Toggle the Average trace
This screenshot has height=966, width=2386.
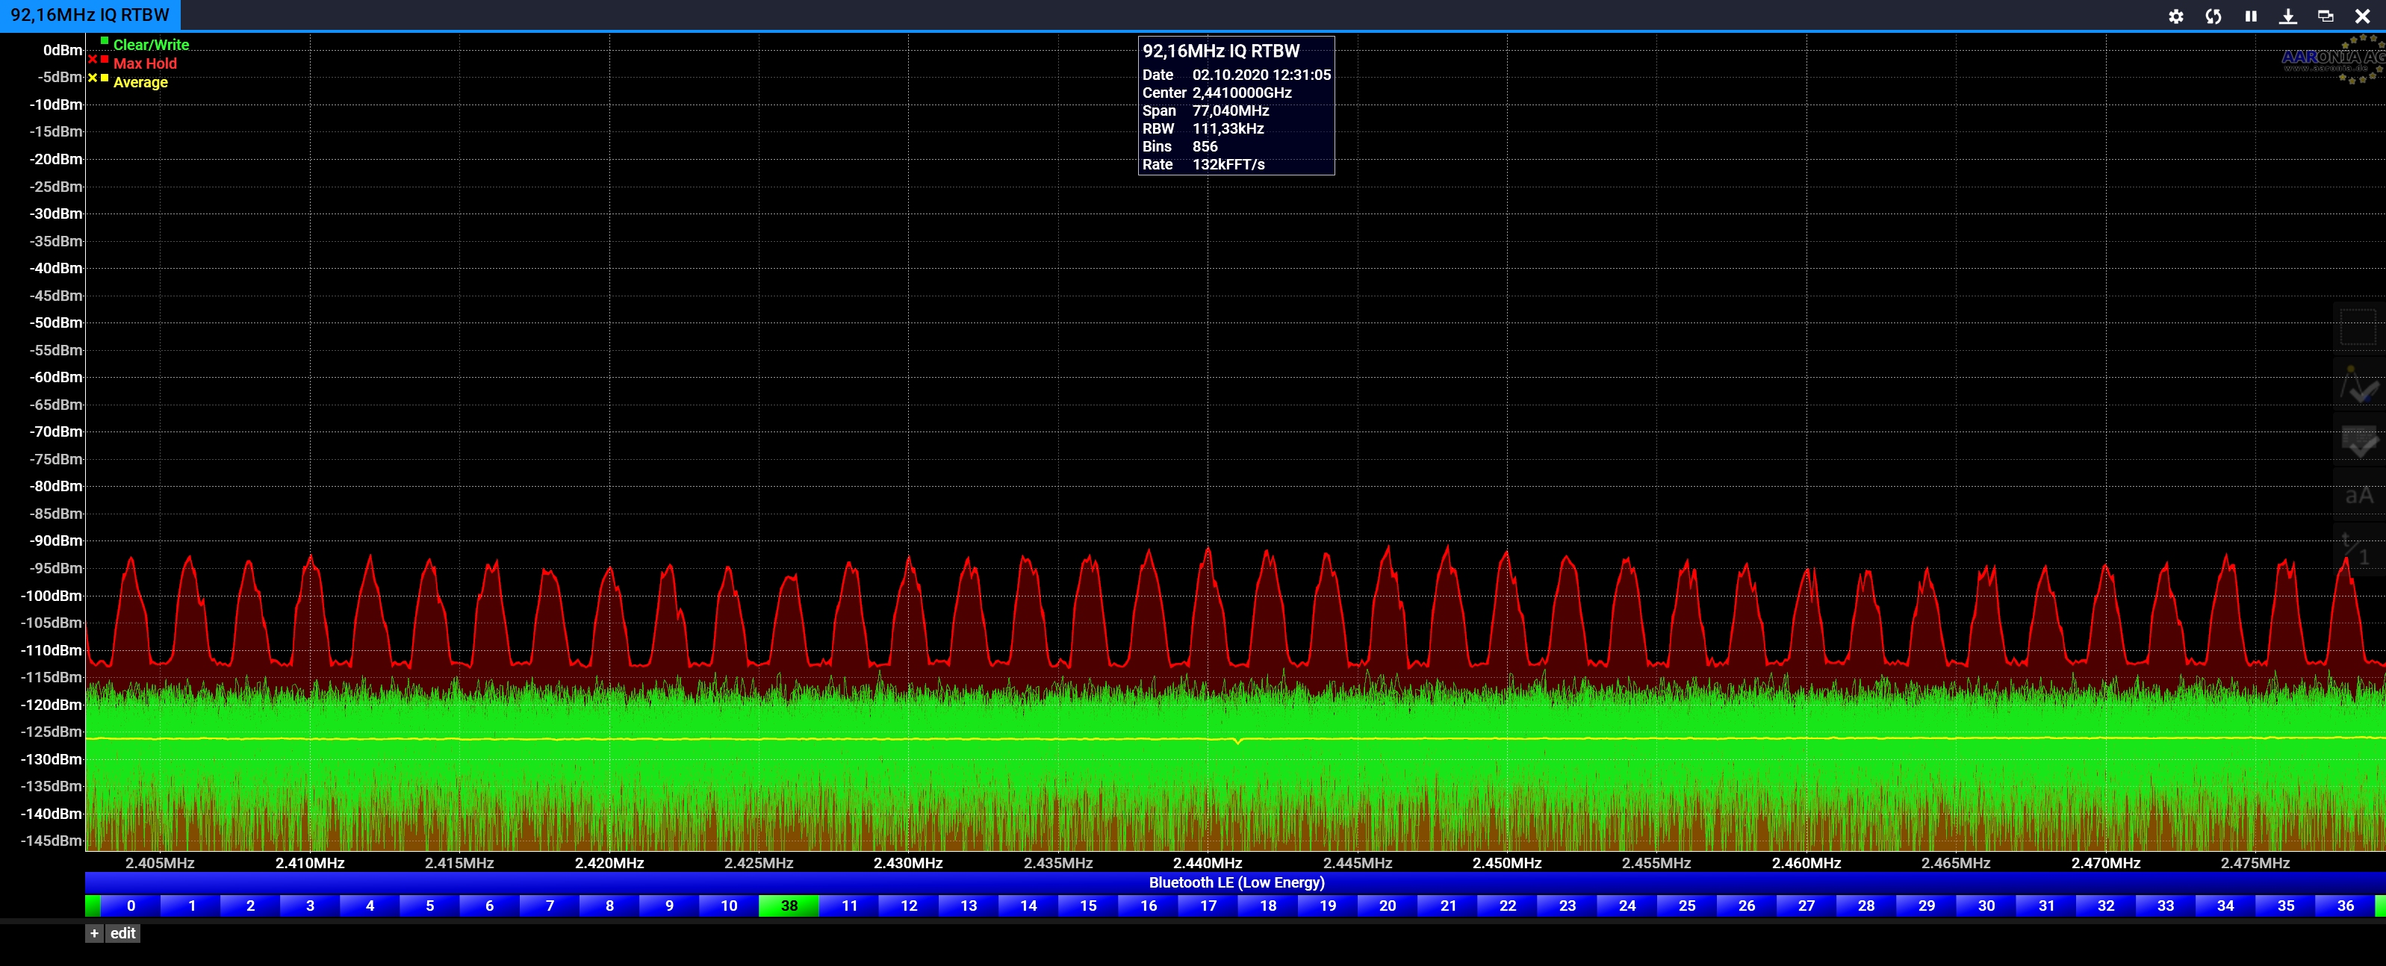[140, 82]
